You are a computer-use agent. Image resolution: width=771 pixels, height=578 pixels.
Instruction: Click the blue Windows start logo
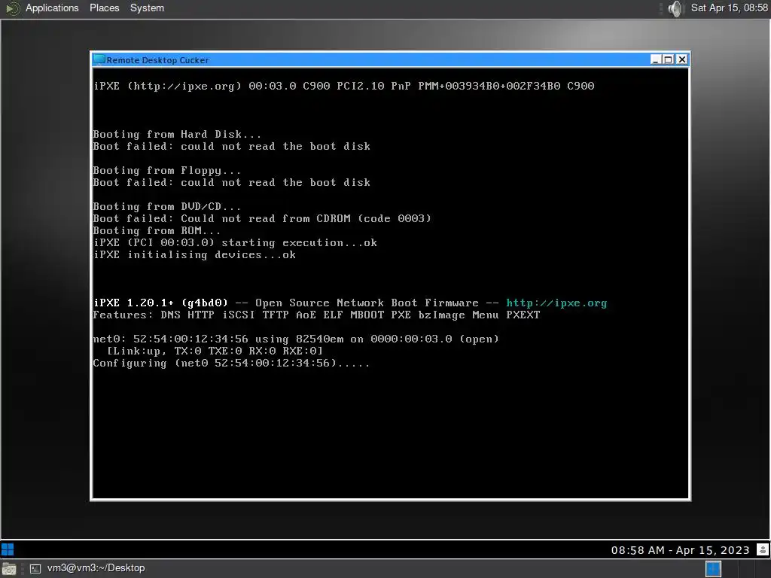(8, 549)
